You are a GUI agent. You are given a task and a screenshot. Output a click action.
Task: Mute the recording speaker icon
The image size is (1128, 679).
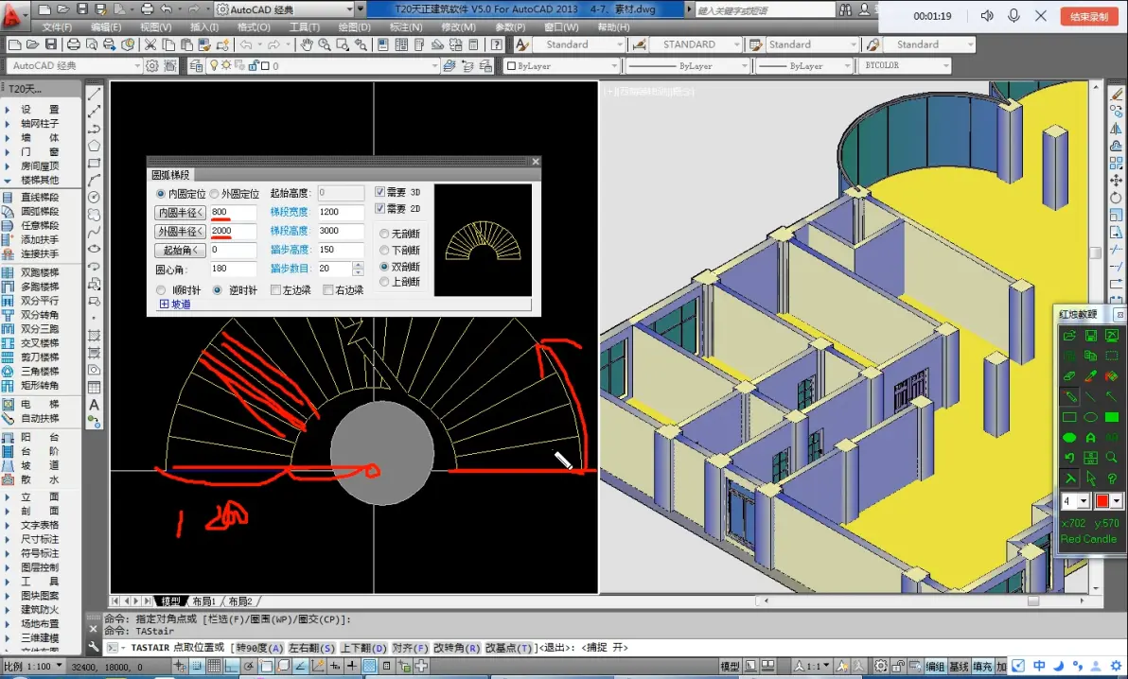click(987, 16)
